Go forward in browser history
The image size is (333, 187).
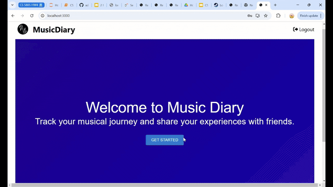(x=22, y=16)
